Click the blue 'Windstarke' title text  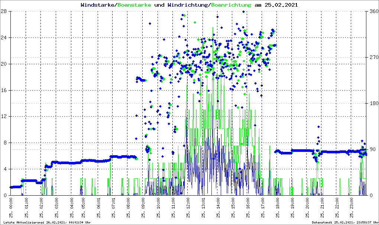98,5
